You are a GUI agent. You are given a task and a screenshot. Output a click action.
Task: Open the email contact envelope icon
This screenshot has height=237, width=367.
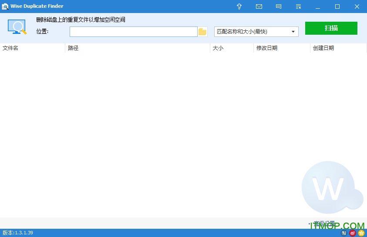click(x=259, y=7)
